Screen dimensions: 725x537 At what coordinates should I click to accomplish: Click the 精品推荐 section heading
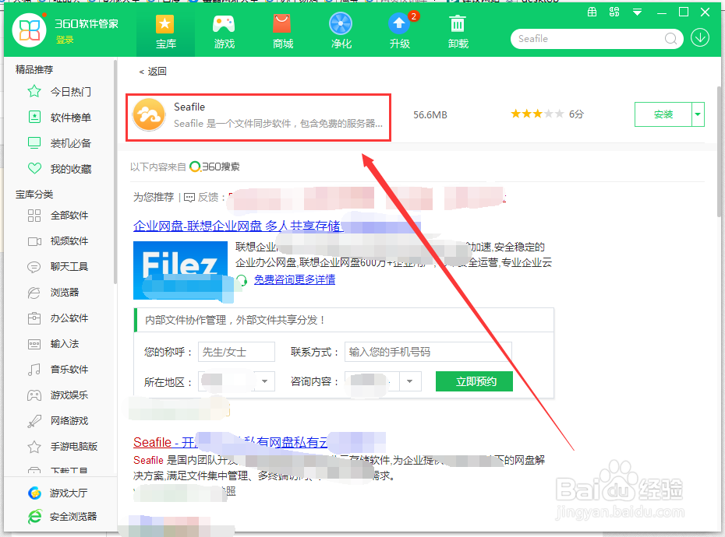(34, 70)
